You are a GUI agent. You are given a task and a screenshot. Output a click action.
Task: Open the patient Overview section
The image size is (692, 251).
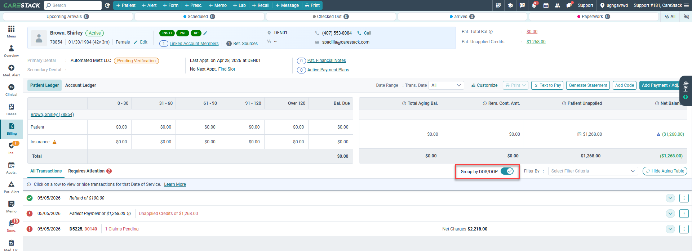pyautogui.click(x=11, y=51)
